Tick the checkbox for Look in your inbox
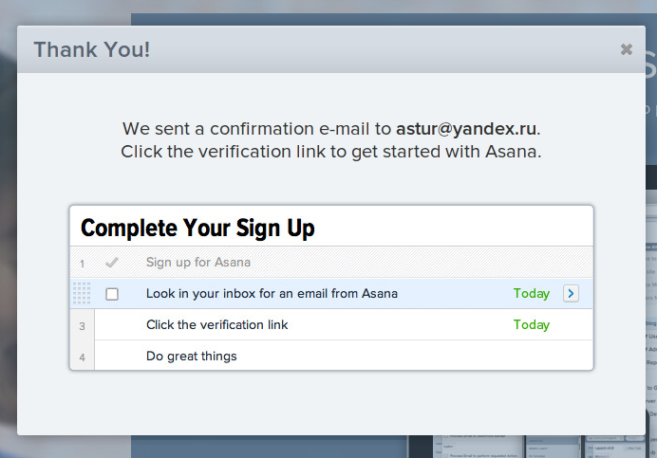This screenshot has height=458, width=657. point(112,294)
